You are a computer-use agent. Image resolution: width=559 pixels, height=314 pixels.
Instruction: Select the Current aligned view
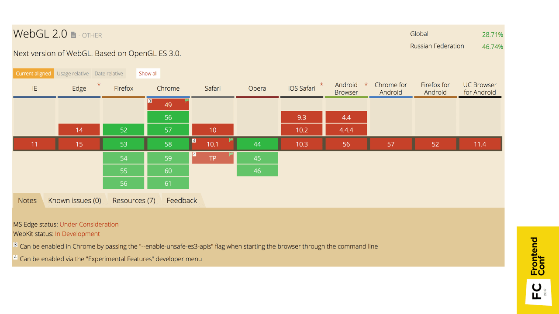pyautogui.click(x=33, y=73)
